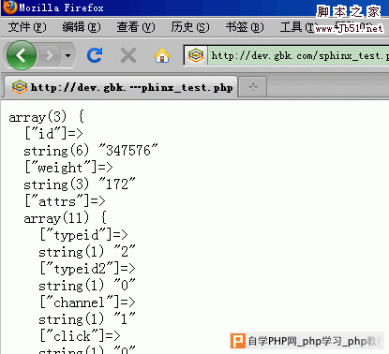Image resolution: width=389 pixels, height=354 pixels.
Task: Open the 编辑 (E) menu
Action: pyautogui.click(x=82, y=27)
